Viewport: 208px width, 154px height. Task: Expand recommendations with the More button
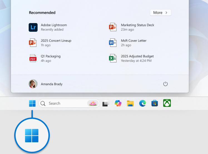click(x=160, y=13)
